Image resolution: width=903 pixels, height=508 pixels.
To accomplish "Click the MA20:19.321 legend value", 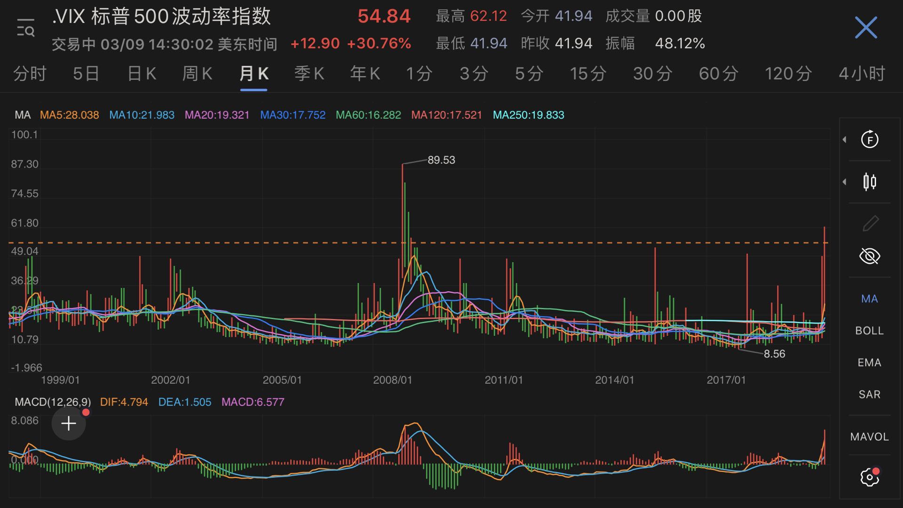I will [x=217, y=115].
